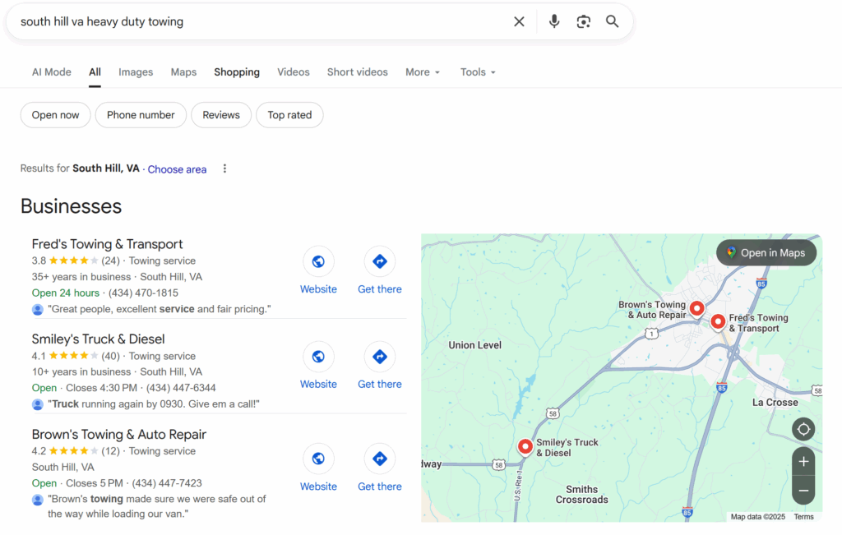Select the All results tab
842x535 pixels.
pos(95,71)
